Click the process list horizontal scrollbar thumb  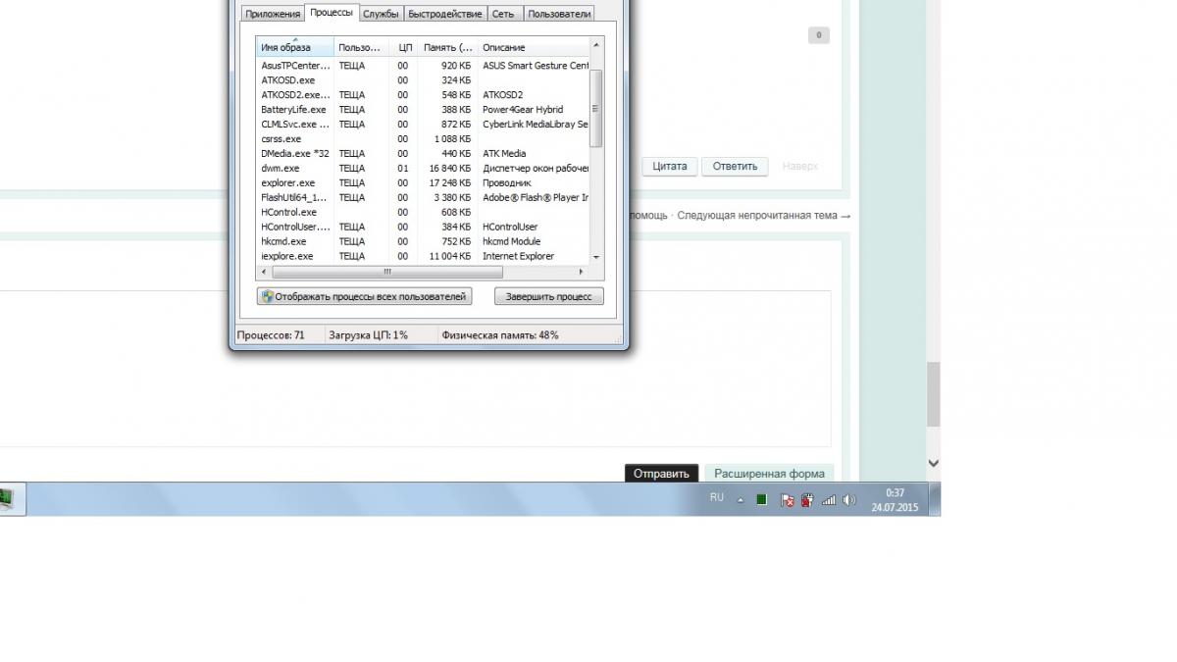[387, 272]
